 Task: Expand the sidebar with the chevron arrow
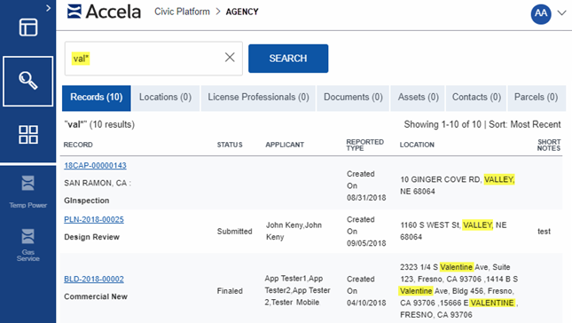pos(49,8)
